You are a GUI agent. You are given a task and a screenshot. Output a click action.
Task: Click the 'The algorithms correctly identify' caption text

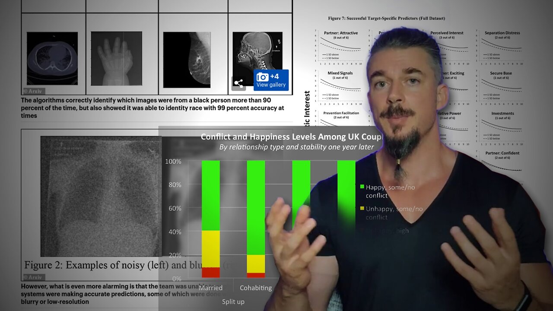pos(153,108)
